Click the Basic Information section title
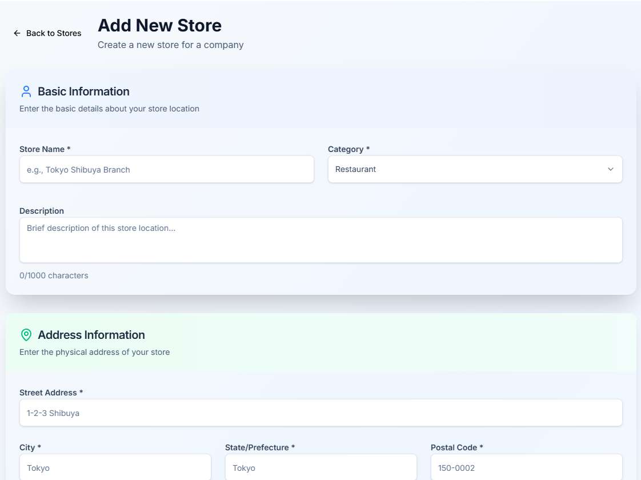Screen dimensions: 641x480 click(83, 91)
